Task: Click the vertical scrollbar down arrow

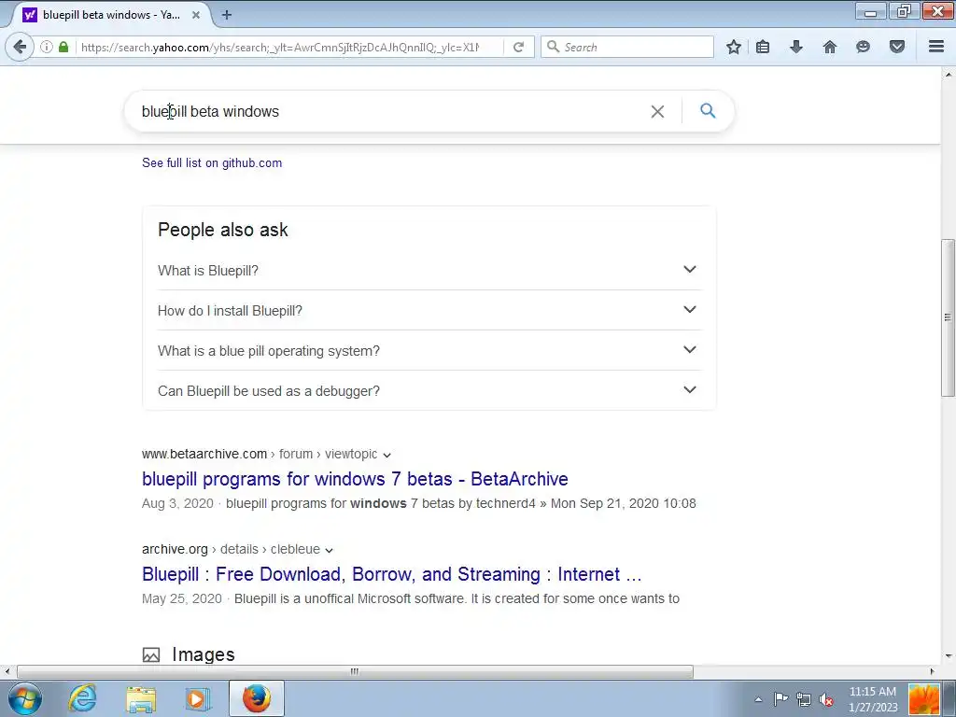Action: pyautogui.click(x=948, y=657)
